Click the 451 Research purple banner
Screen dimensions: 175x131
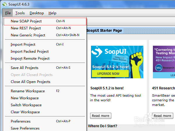164,62
